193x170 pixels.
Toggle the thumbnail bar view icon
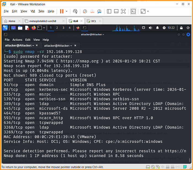[116, 11]
